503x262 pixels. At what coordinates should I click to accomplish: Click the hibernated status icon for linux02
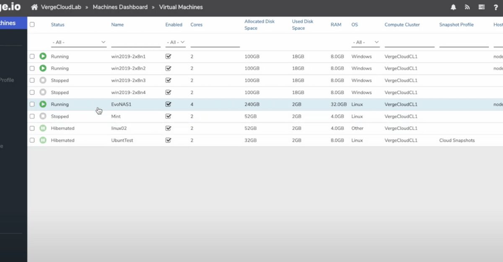pos(42,128)
